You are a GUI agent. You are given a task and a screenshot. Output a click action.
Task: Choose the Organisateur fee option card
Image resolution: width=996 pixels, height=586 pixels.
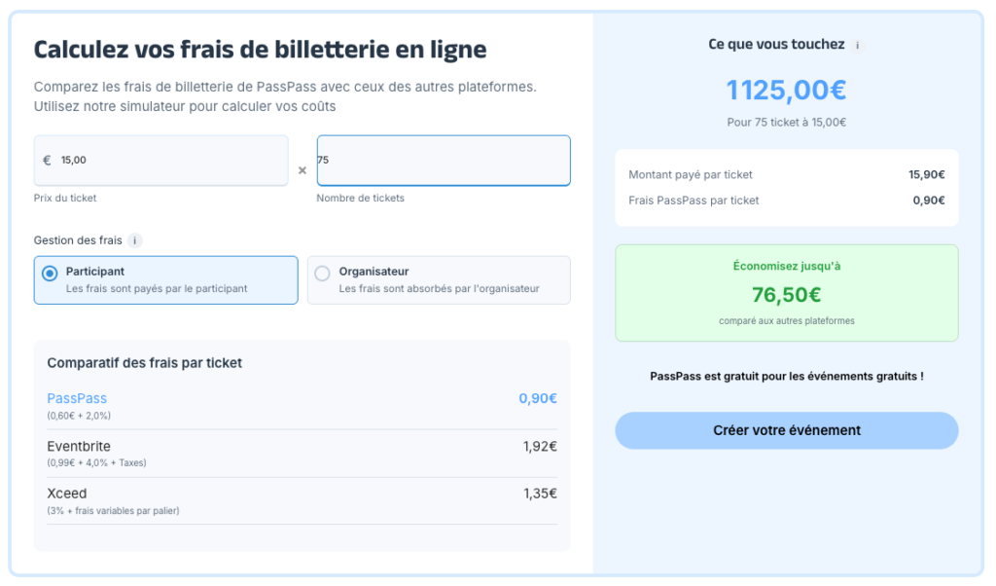tap(439, 280)
